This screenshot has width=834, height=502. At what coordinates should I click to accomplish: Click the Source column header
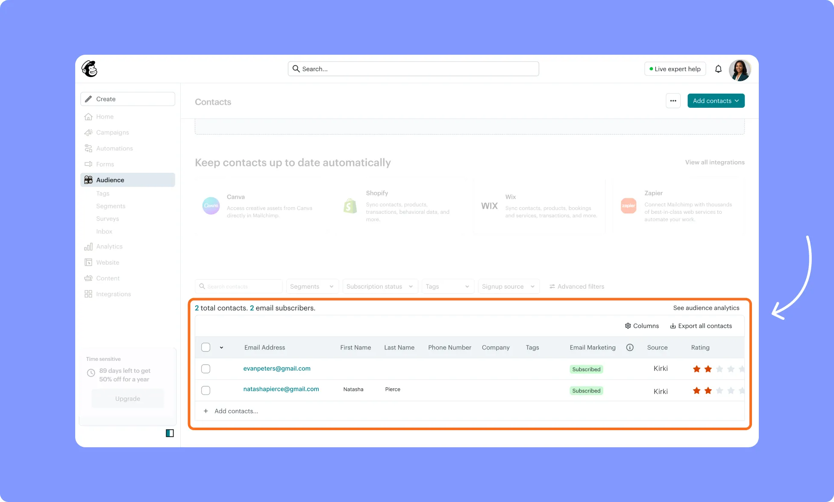pos(657,348)
